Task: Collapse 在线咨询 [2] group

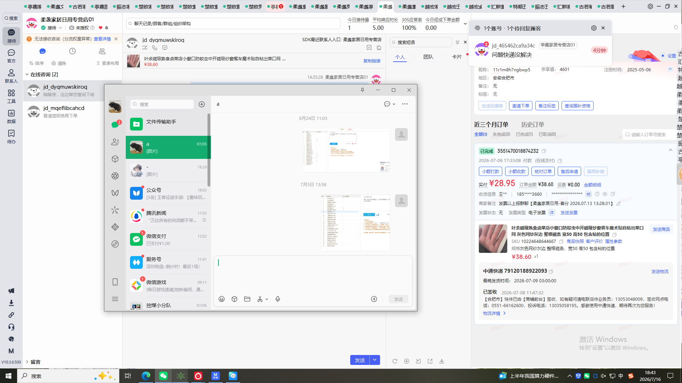Action: pyautogui.click(x=27, y=74)
